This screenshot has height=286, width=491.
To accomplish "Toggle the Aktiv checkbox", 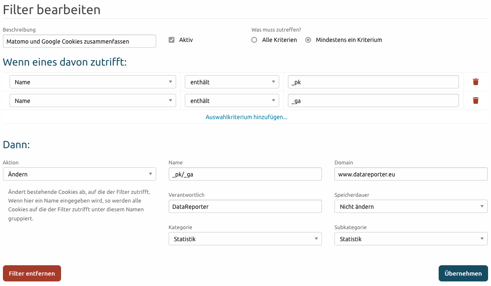I will [x=171, y=40].
